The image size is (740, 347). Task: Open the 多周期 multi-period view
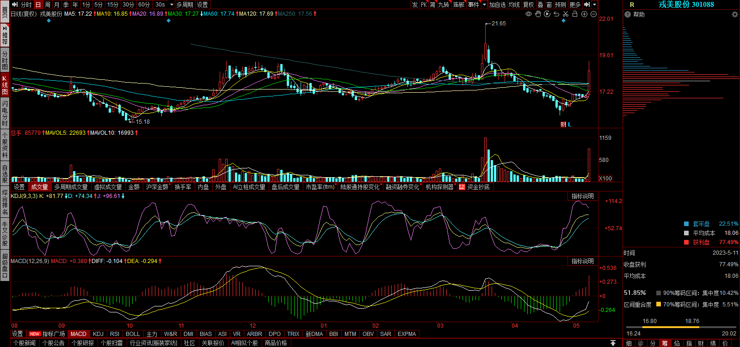(185, 5)
